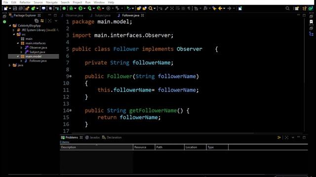This screenshot has height=177, width=316.
Task: Sort by Description column header
Action: tap(96, 147)
